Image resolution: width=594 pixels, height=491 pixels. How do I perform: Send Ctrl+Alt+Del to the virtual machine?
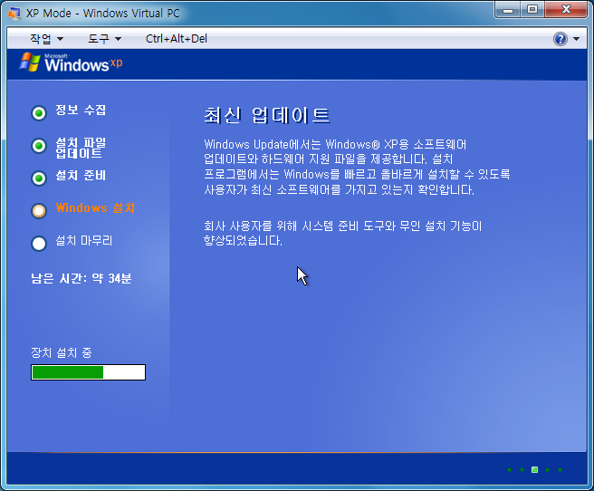point(177,39)
